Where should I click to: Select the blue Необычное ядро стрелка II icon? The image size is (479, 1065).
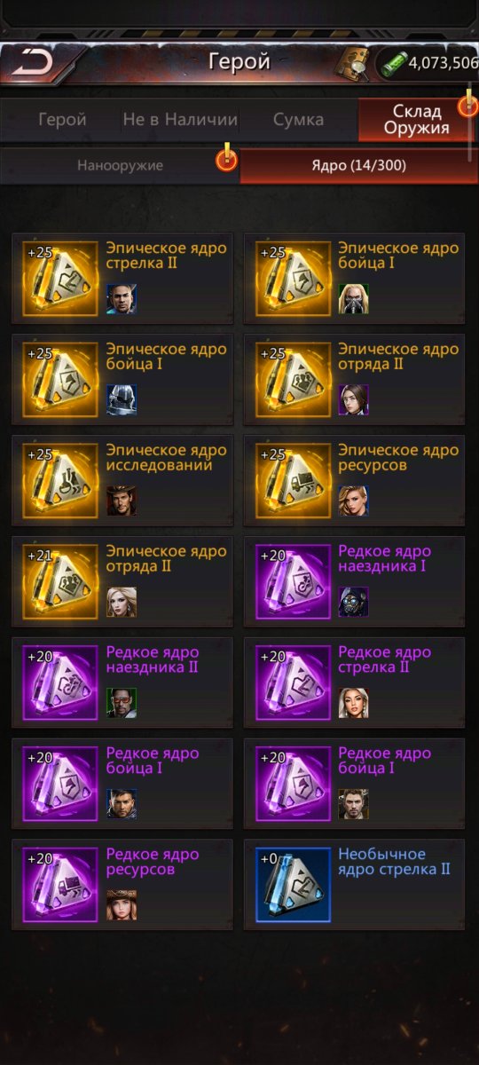(292, 885)
